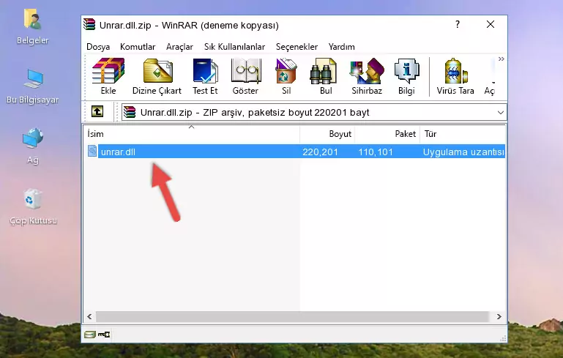
Task: Click the horizontal scrollbar track
Action: pos(292,316)
